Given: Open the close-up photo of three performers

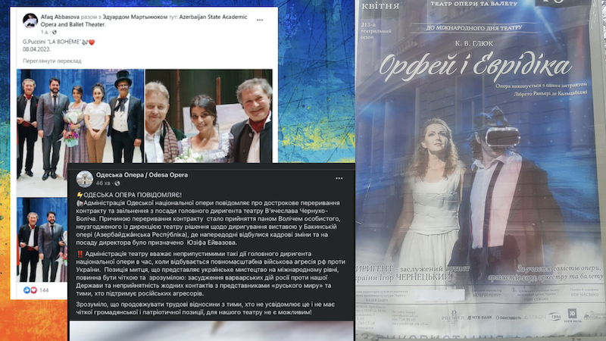Looking at the screenshot, I should pos(209,116).
